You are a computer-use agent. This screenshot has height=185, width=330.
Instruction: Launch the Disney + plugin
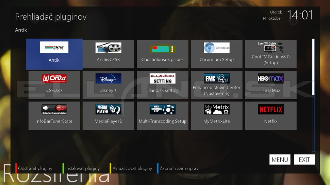click(108, 85)
